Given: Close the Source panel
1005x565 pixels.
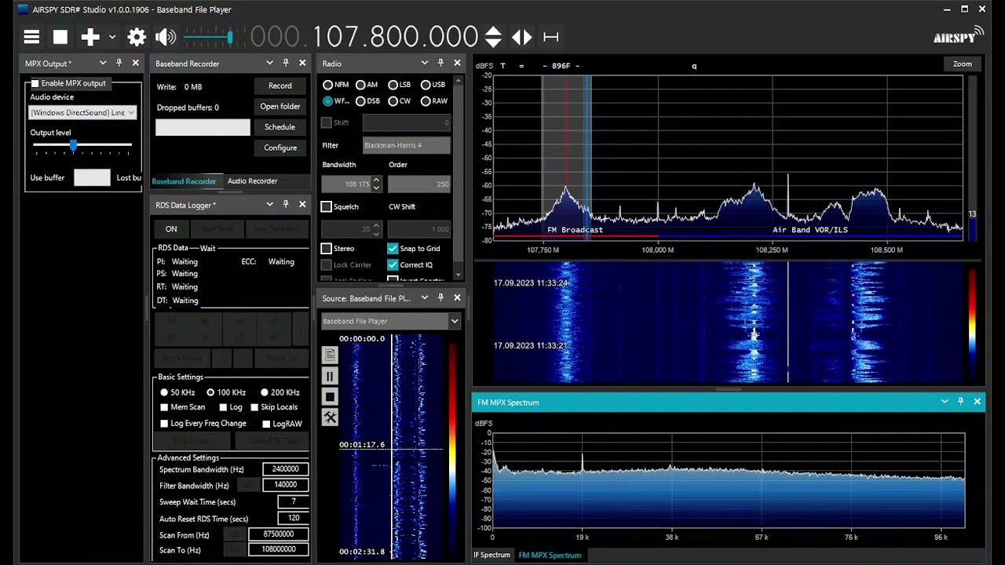Looking at the screenshot, I should pyautogui.click(x=457, y=298).
